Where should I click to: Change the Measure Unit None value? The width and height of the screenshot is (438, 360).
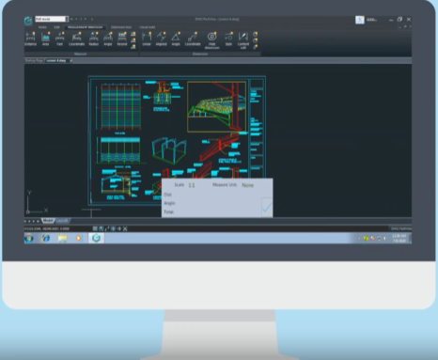pos(247,185)
